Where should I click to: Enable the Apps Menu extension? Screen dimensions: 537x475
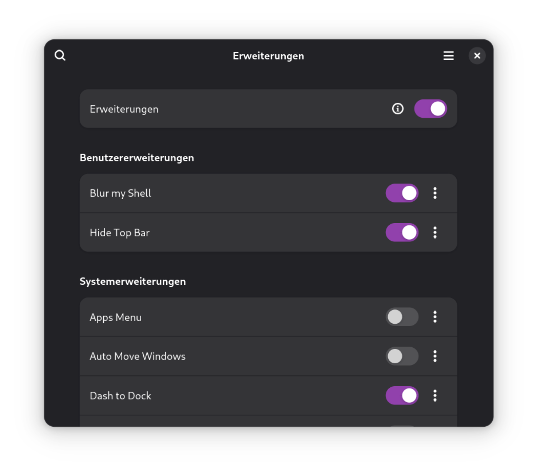[x=402, y=317]
